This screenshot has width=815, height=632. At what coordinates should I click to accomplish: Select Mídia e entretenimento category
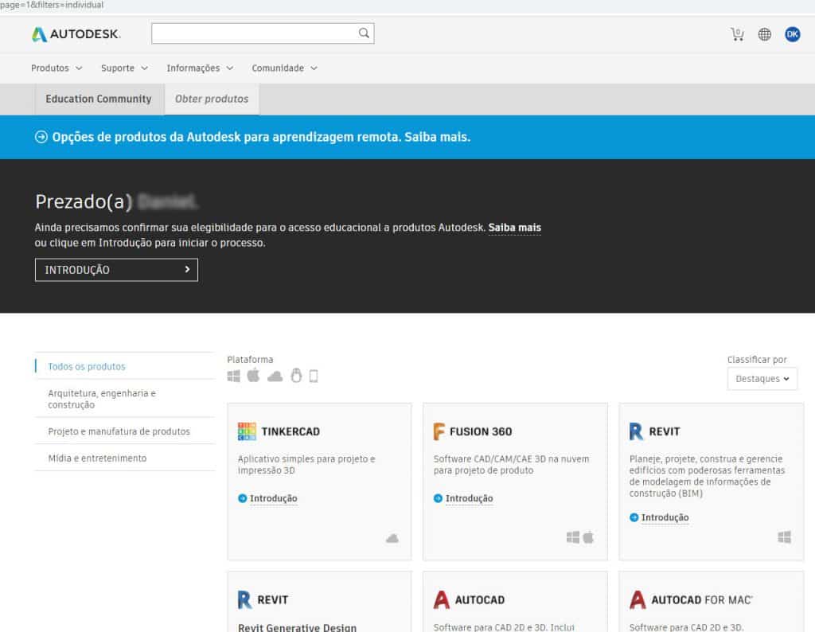98,458
